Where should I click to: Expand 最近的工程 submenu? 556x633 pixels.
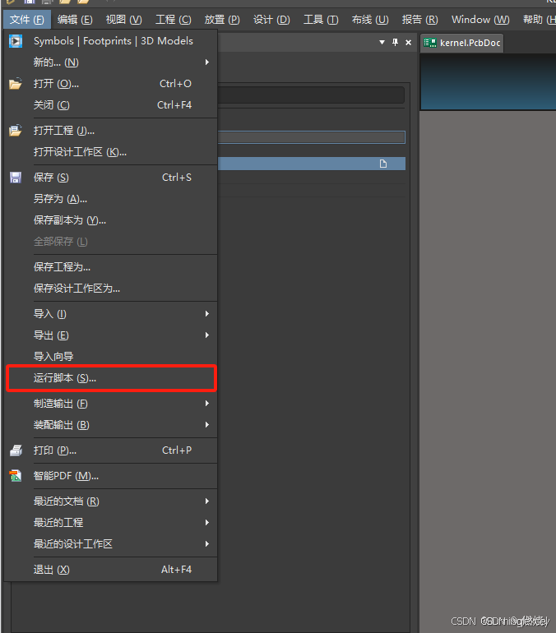click(x=111, y=522)
